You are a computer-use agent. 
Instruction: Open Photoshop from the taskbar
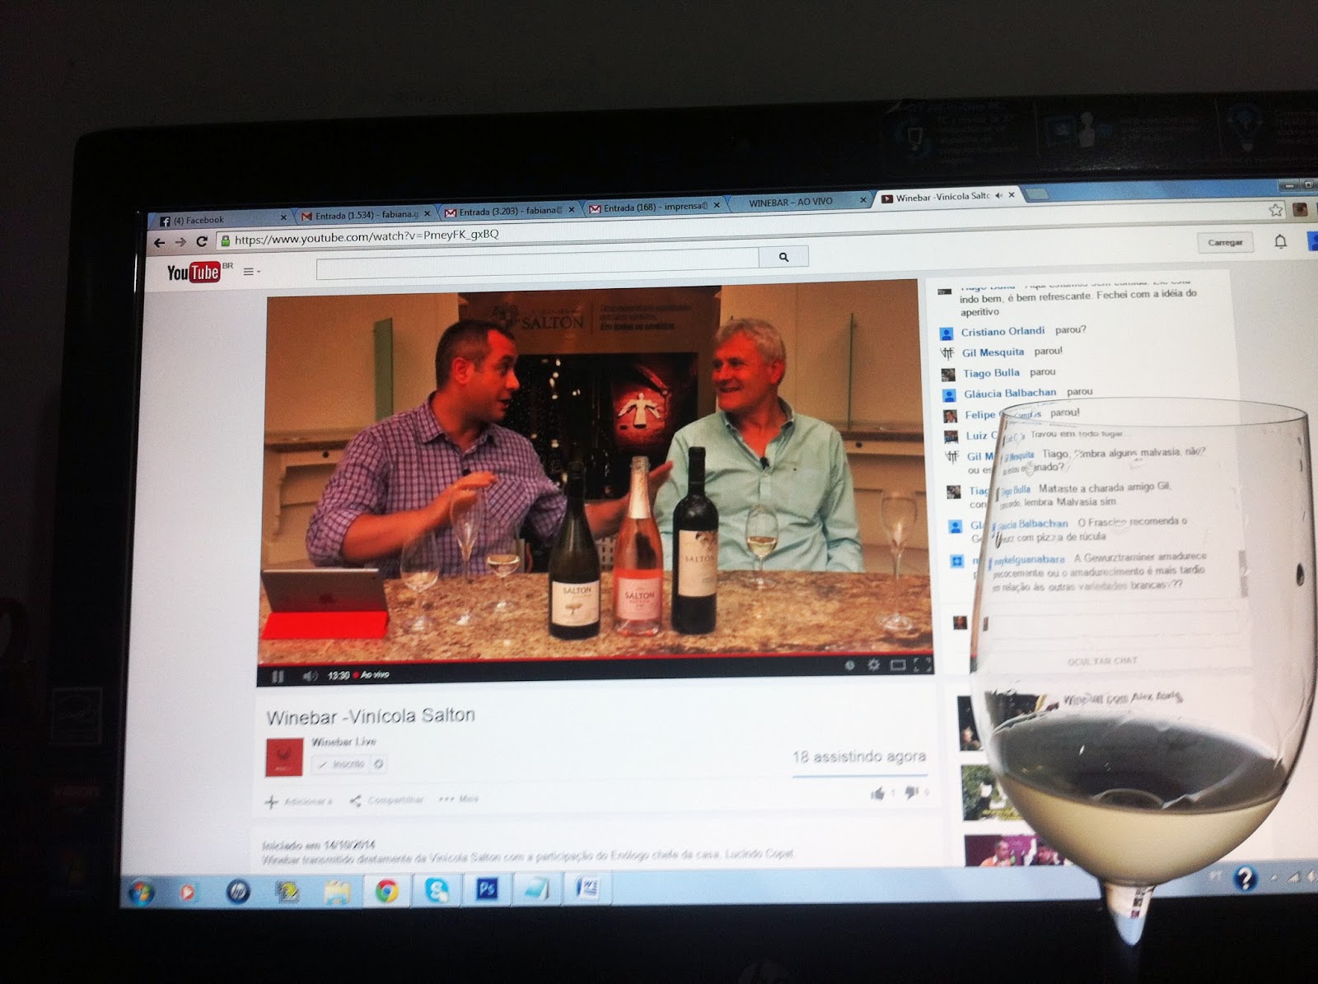486,889
